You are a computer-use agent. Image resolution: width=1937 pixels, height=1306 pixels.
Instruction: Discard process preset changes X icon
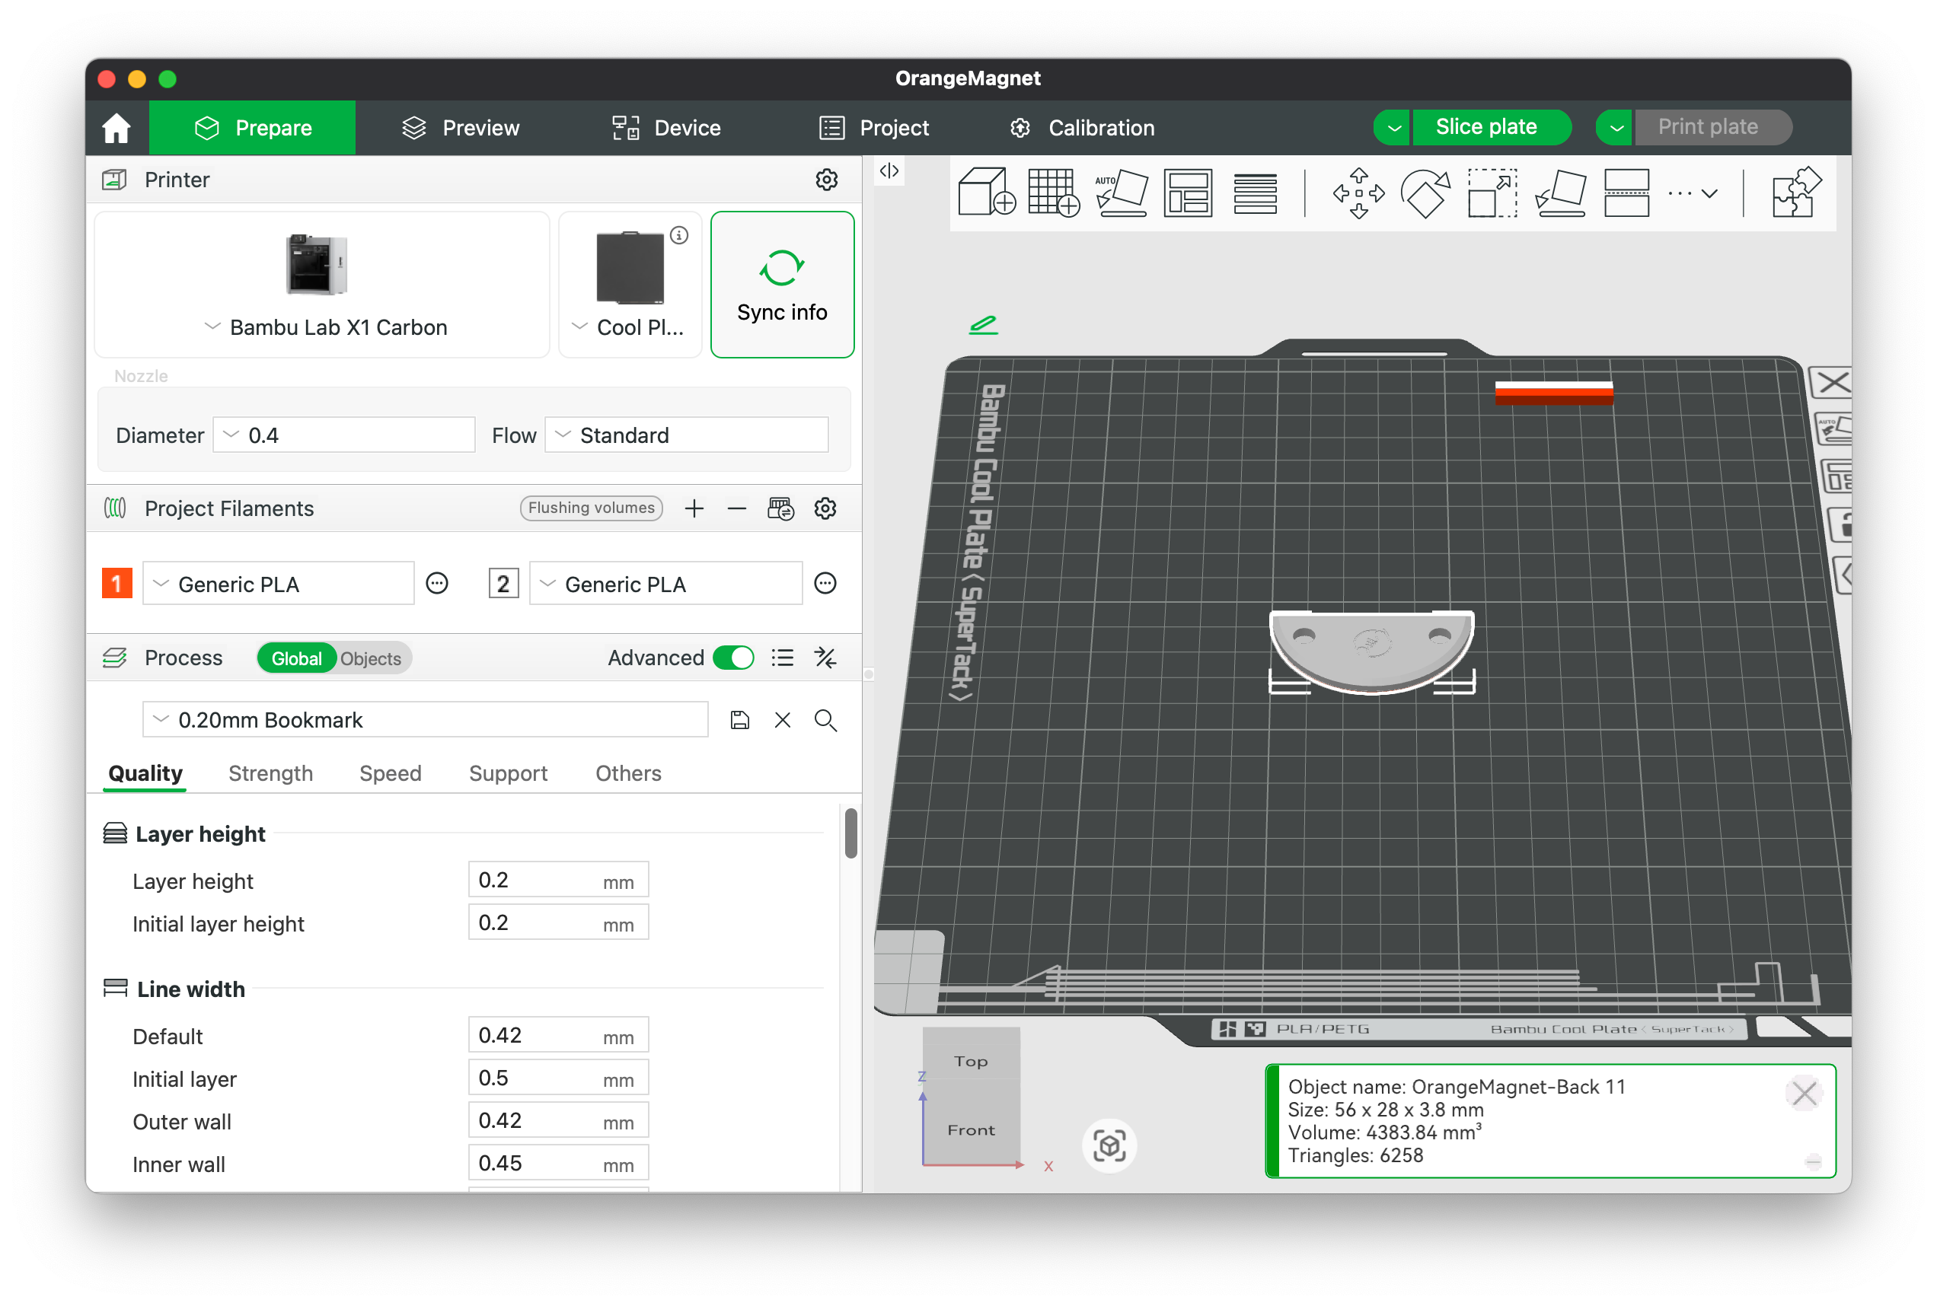(x=782, y=720)
